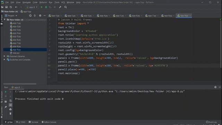
Task: Open VCS menu
Action: point(63,2)
